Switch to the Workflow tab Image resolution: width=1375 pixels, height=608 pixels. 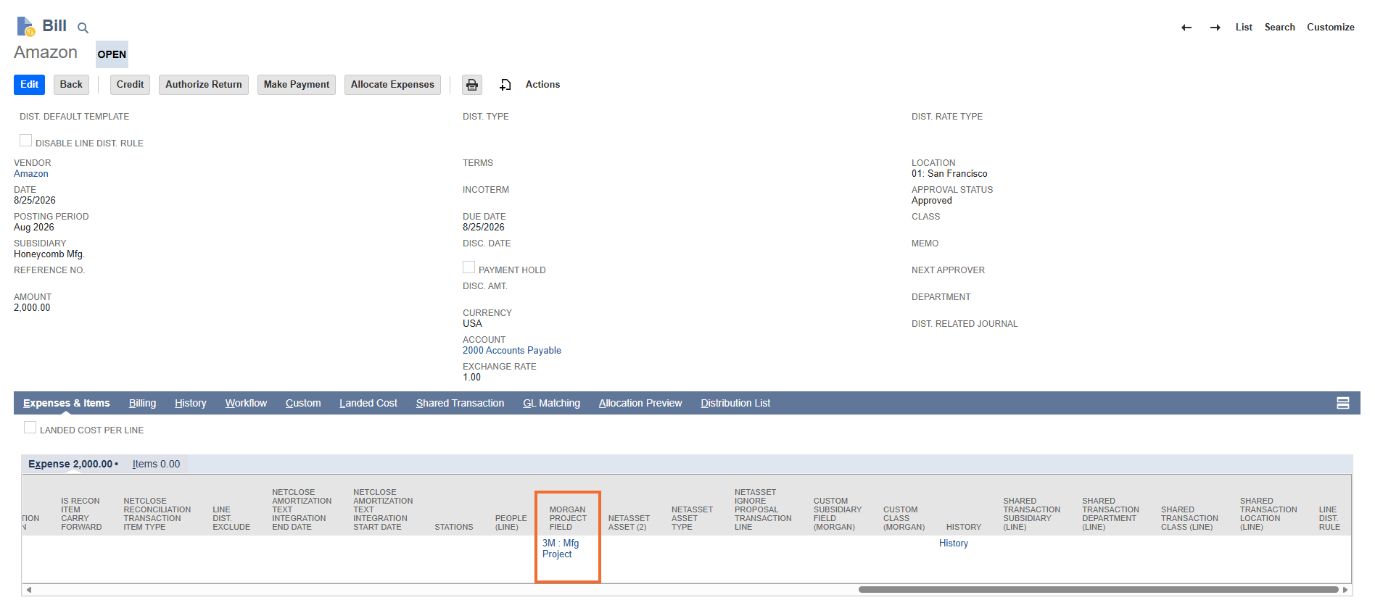tap(246, 403)
